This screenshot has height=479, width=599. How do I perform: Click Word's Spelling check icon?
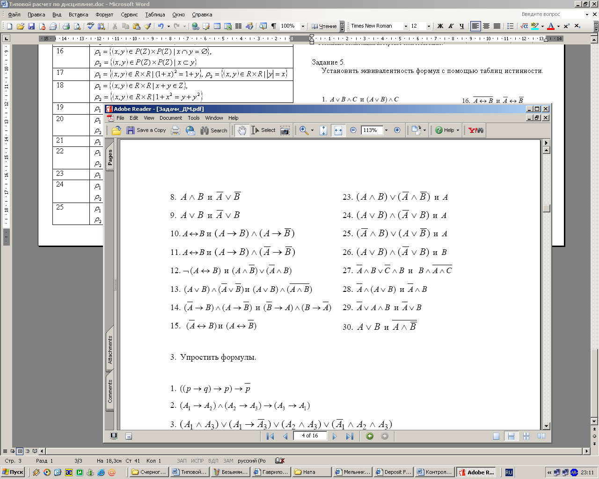pos(91,26)
